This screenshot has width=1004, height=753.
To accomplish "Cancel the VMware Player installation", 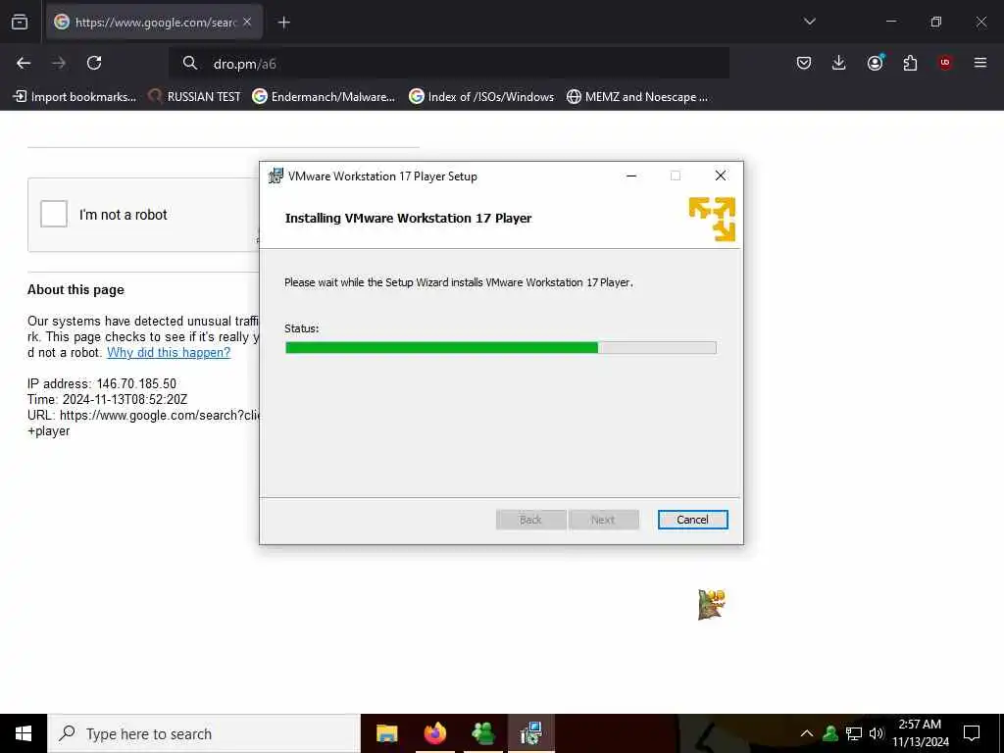I will [693, 520].
